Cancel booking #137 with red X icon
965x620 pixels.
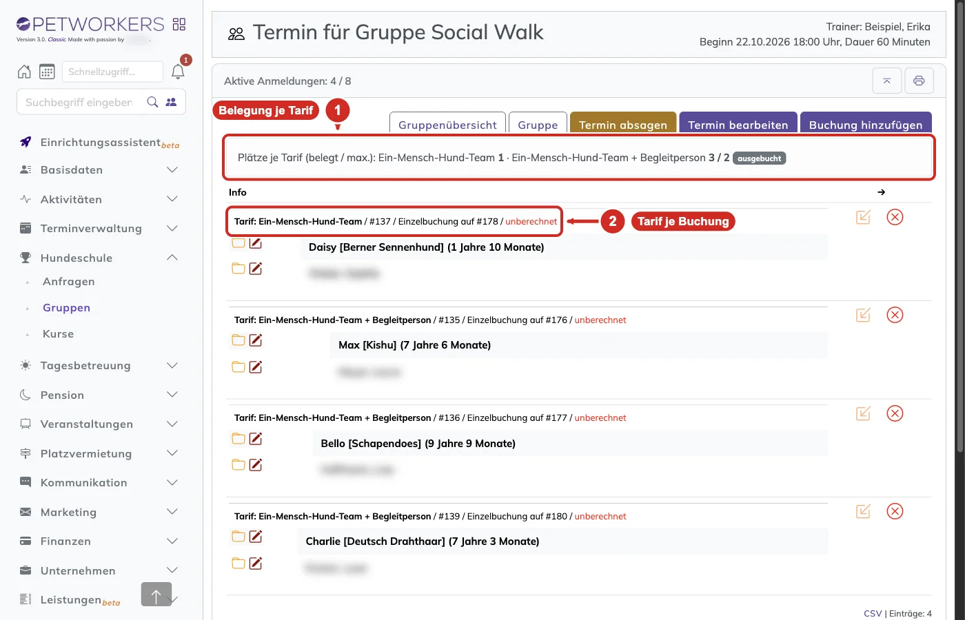click(x=895, y=217)
